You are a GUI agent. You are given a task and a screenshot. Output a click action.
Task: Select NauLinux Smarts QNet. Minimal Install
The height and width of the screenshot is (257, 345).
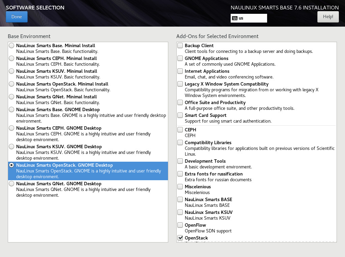(12, 97)
